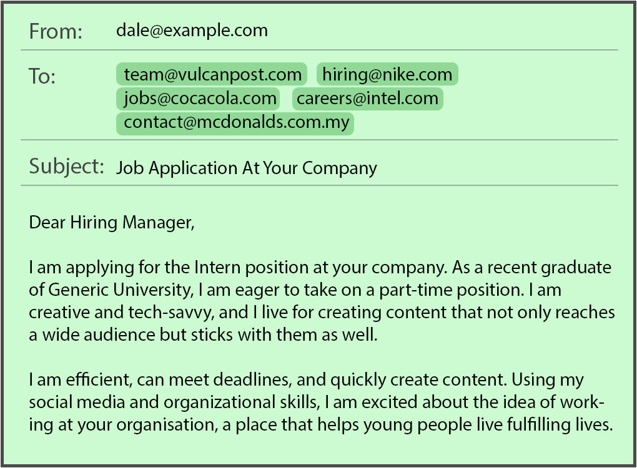
Task: Click the hiring@nike.com recipient chip
Action: click(387, 75)
